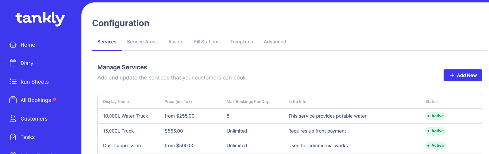Go to the Fill Stations tab

click(206, 42)
